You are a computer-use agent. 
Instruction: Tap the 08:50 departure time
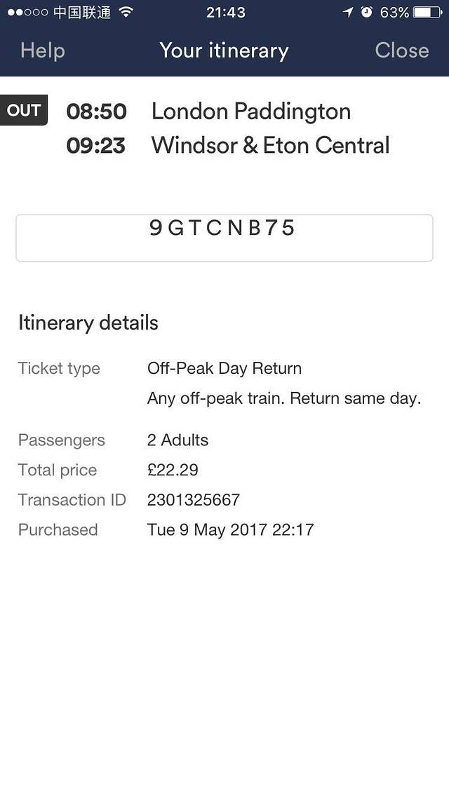pyautogui.click(x=96, y=111)
